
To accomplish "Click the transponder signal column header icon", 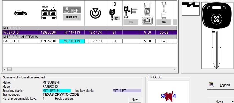I will 95,13.
